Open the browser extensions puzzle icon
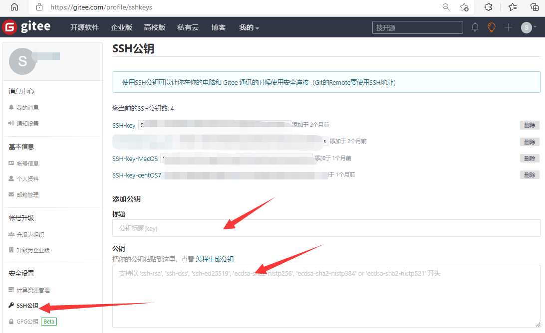Image resolution: width=545 pixels, height=333 pixels. [x=488, y=7]
